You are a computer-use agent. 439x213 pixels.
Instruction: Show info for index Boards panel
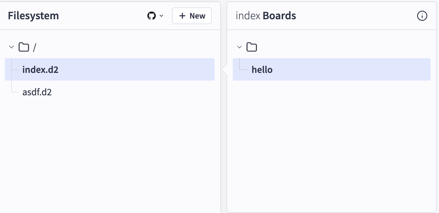pyautogui.click(x=422, y=16)
